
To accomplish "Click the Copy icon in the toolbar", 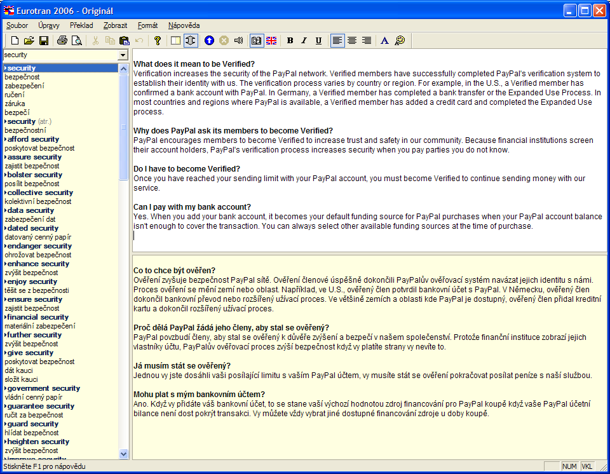I will 110,41.
